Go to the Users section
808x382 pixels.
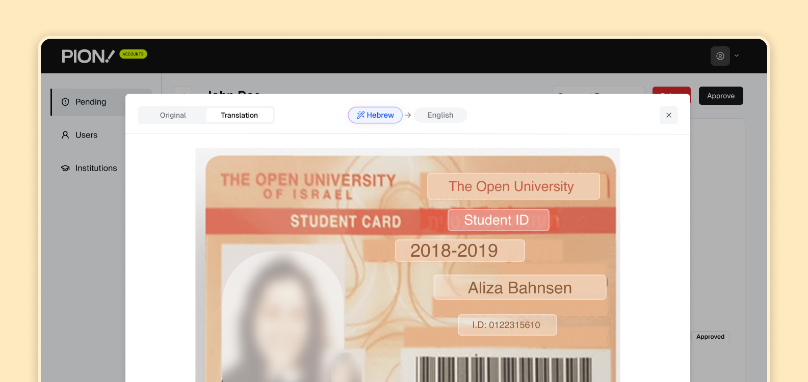(86, 135)
